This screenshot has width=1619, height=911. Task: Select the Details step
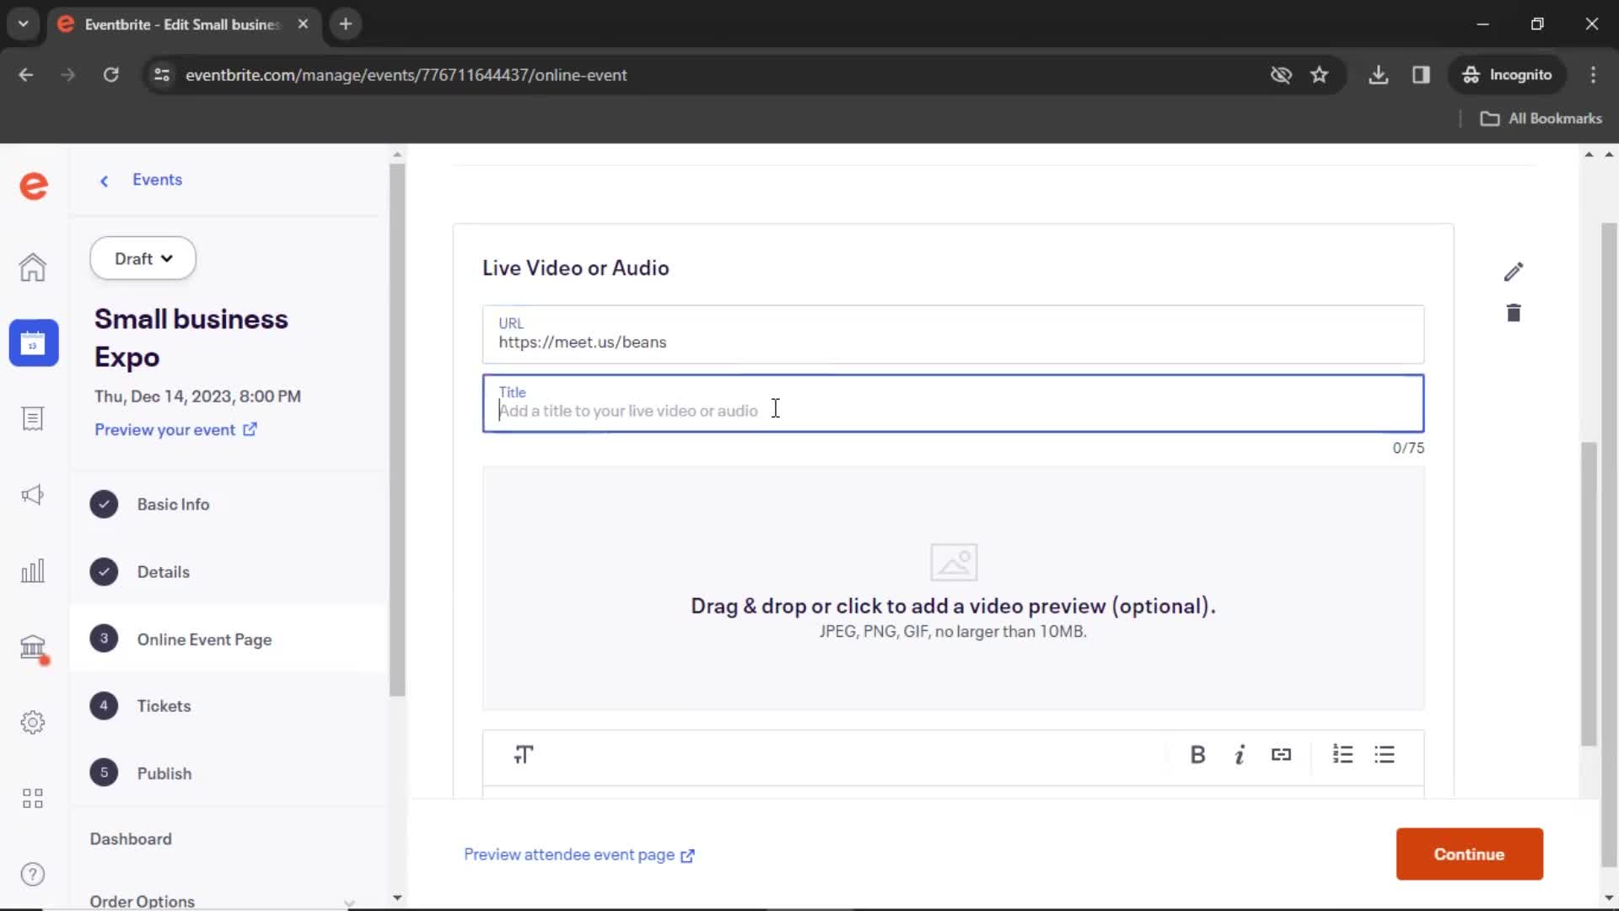click(x=228, y=572)
